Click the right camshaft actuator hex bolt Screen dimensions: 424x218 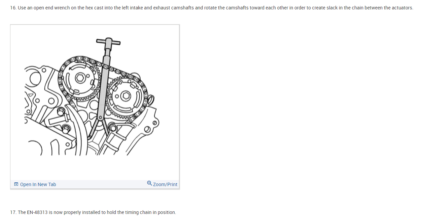point(126,96)
